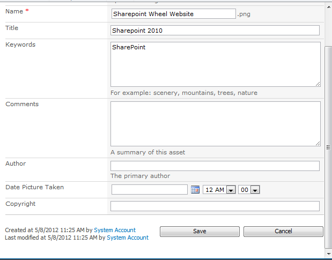
Task: Click the Keywords textarea resize grip
Action: 318,84
